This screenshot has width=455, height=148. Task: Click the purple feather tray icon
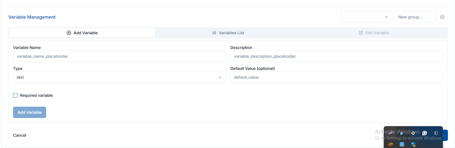pyautogui.click(x=391, y=133)
